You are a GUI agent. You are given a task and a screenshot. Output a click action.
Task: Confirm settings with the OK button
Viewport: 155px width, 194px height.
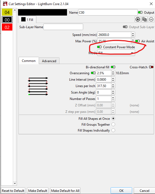point(121,191)
